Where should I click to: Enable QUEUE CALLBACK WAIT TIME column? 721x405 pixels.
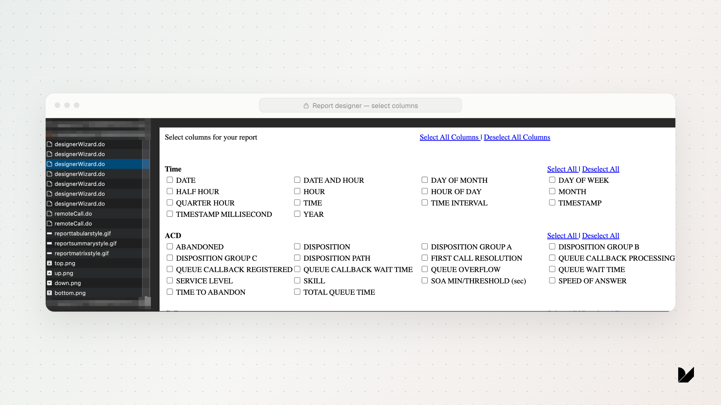pos(297,269)
